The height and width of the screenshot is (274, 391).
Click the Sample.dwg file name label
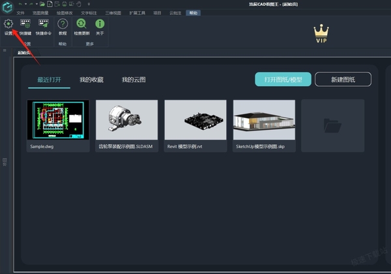(42, 147)
